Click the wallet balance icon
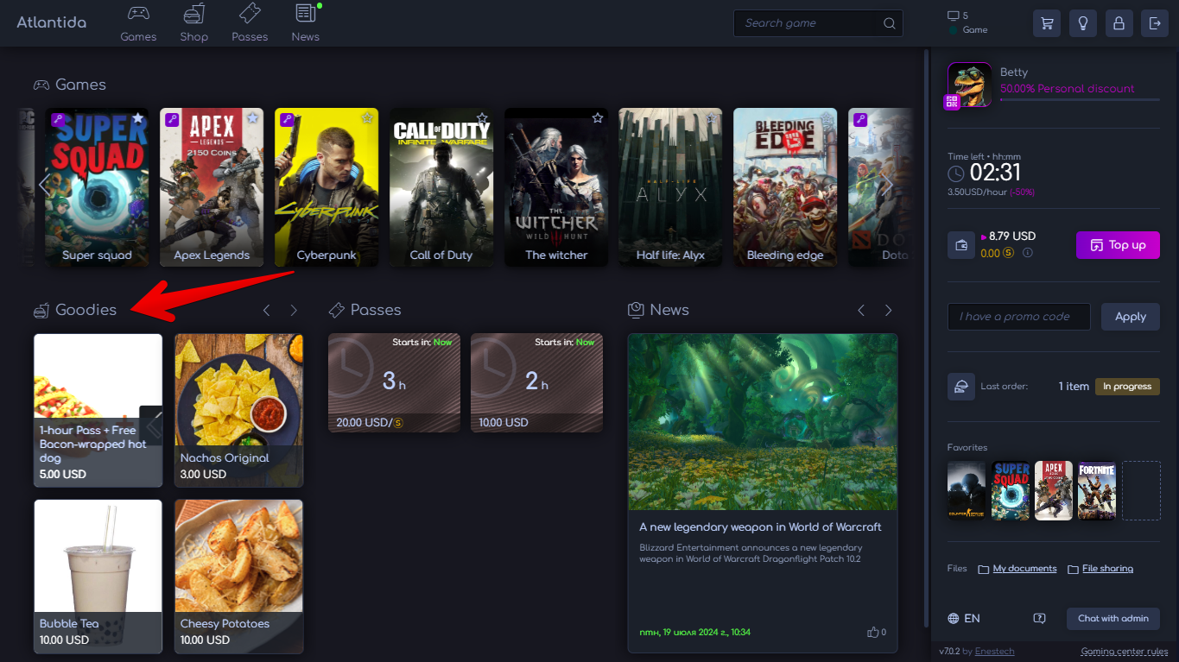Screen dimensions: 1179x662 960,245
